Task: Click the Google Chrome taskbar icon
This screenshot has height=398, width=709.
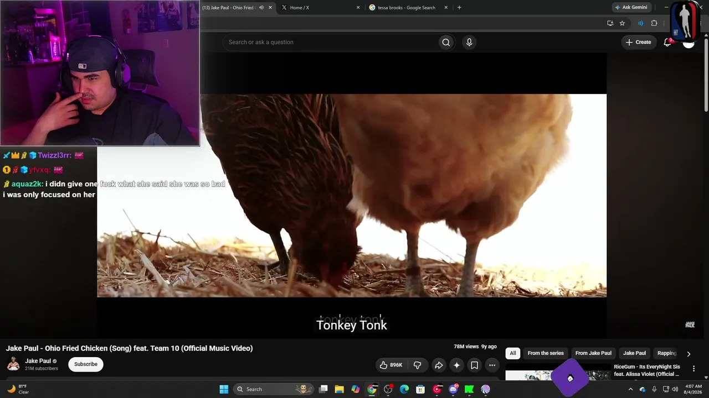Action: tap(372, 389)
